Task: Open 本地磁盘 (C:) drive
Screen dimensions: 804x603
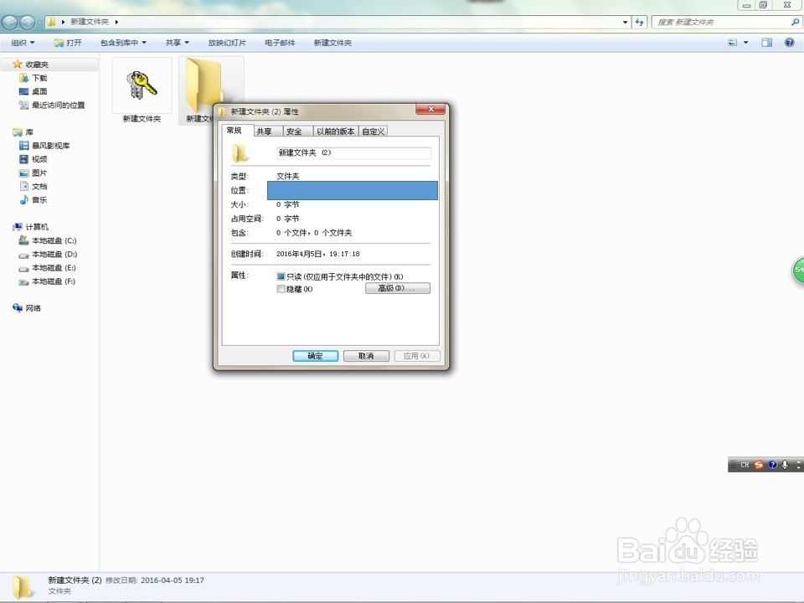Action: pos(53,240)
